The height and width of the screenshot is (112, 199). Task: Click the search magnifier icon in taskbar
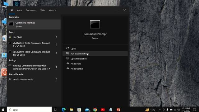click(x=10, y=110)
